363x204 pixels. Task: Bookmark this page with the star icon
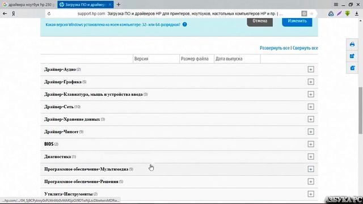coord(311,14)
